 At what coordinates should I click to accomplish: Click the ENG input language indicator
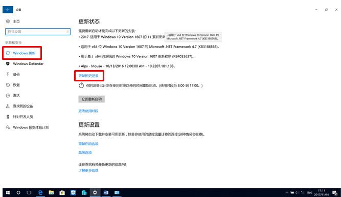309,192
